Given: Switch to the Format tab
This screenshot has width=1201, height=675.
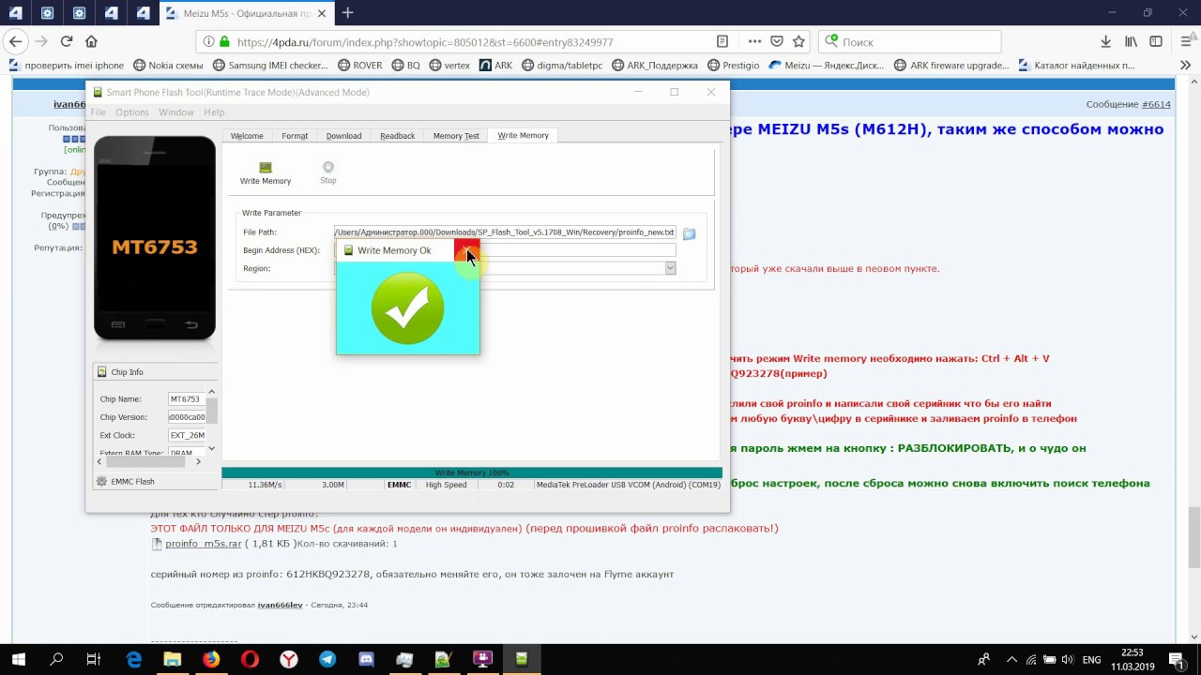Looking at the screenshot, I should coord(295,136).
